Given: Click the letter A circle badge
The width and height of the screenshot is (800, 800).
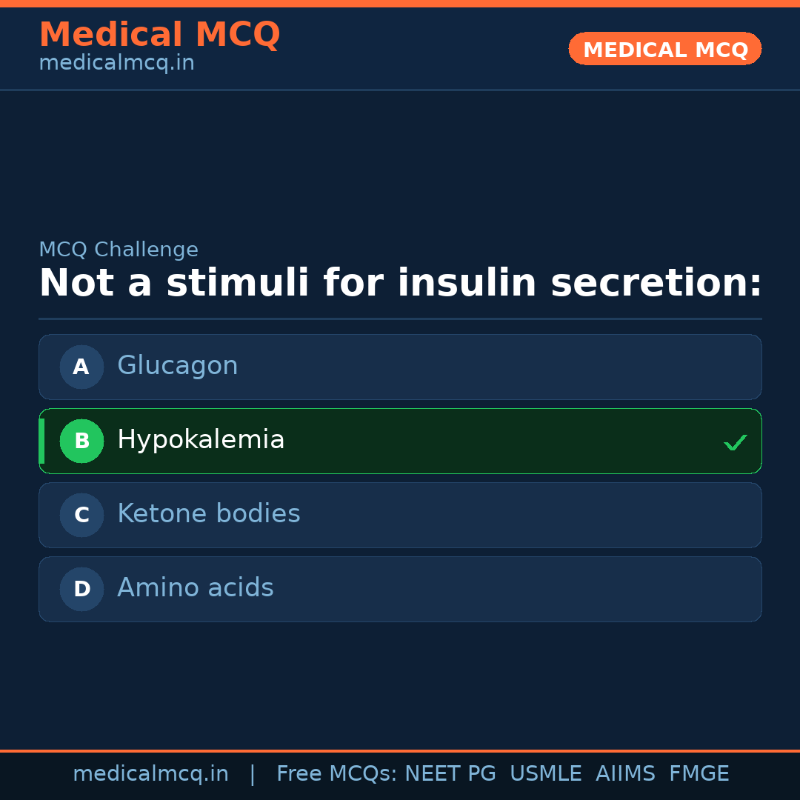Looking at the screenshot, I should [81, 367].
